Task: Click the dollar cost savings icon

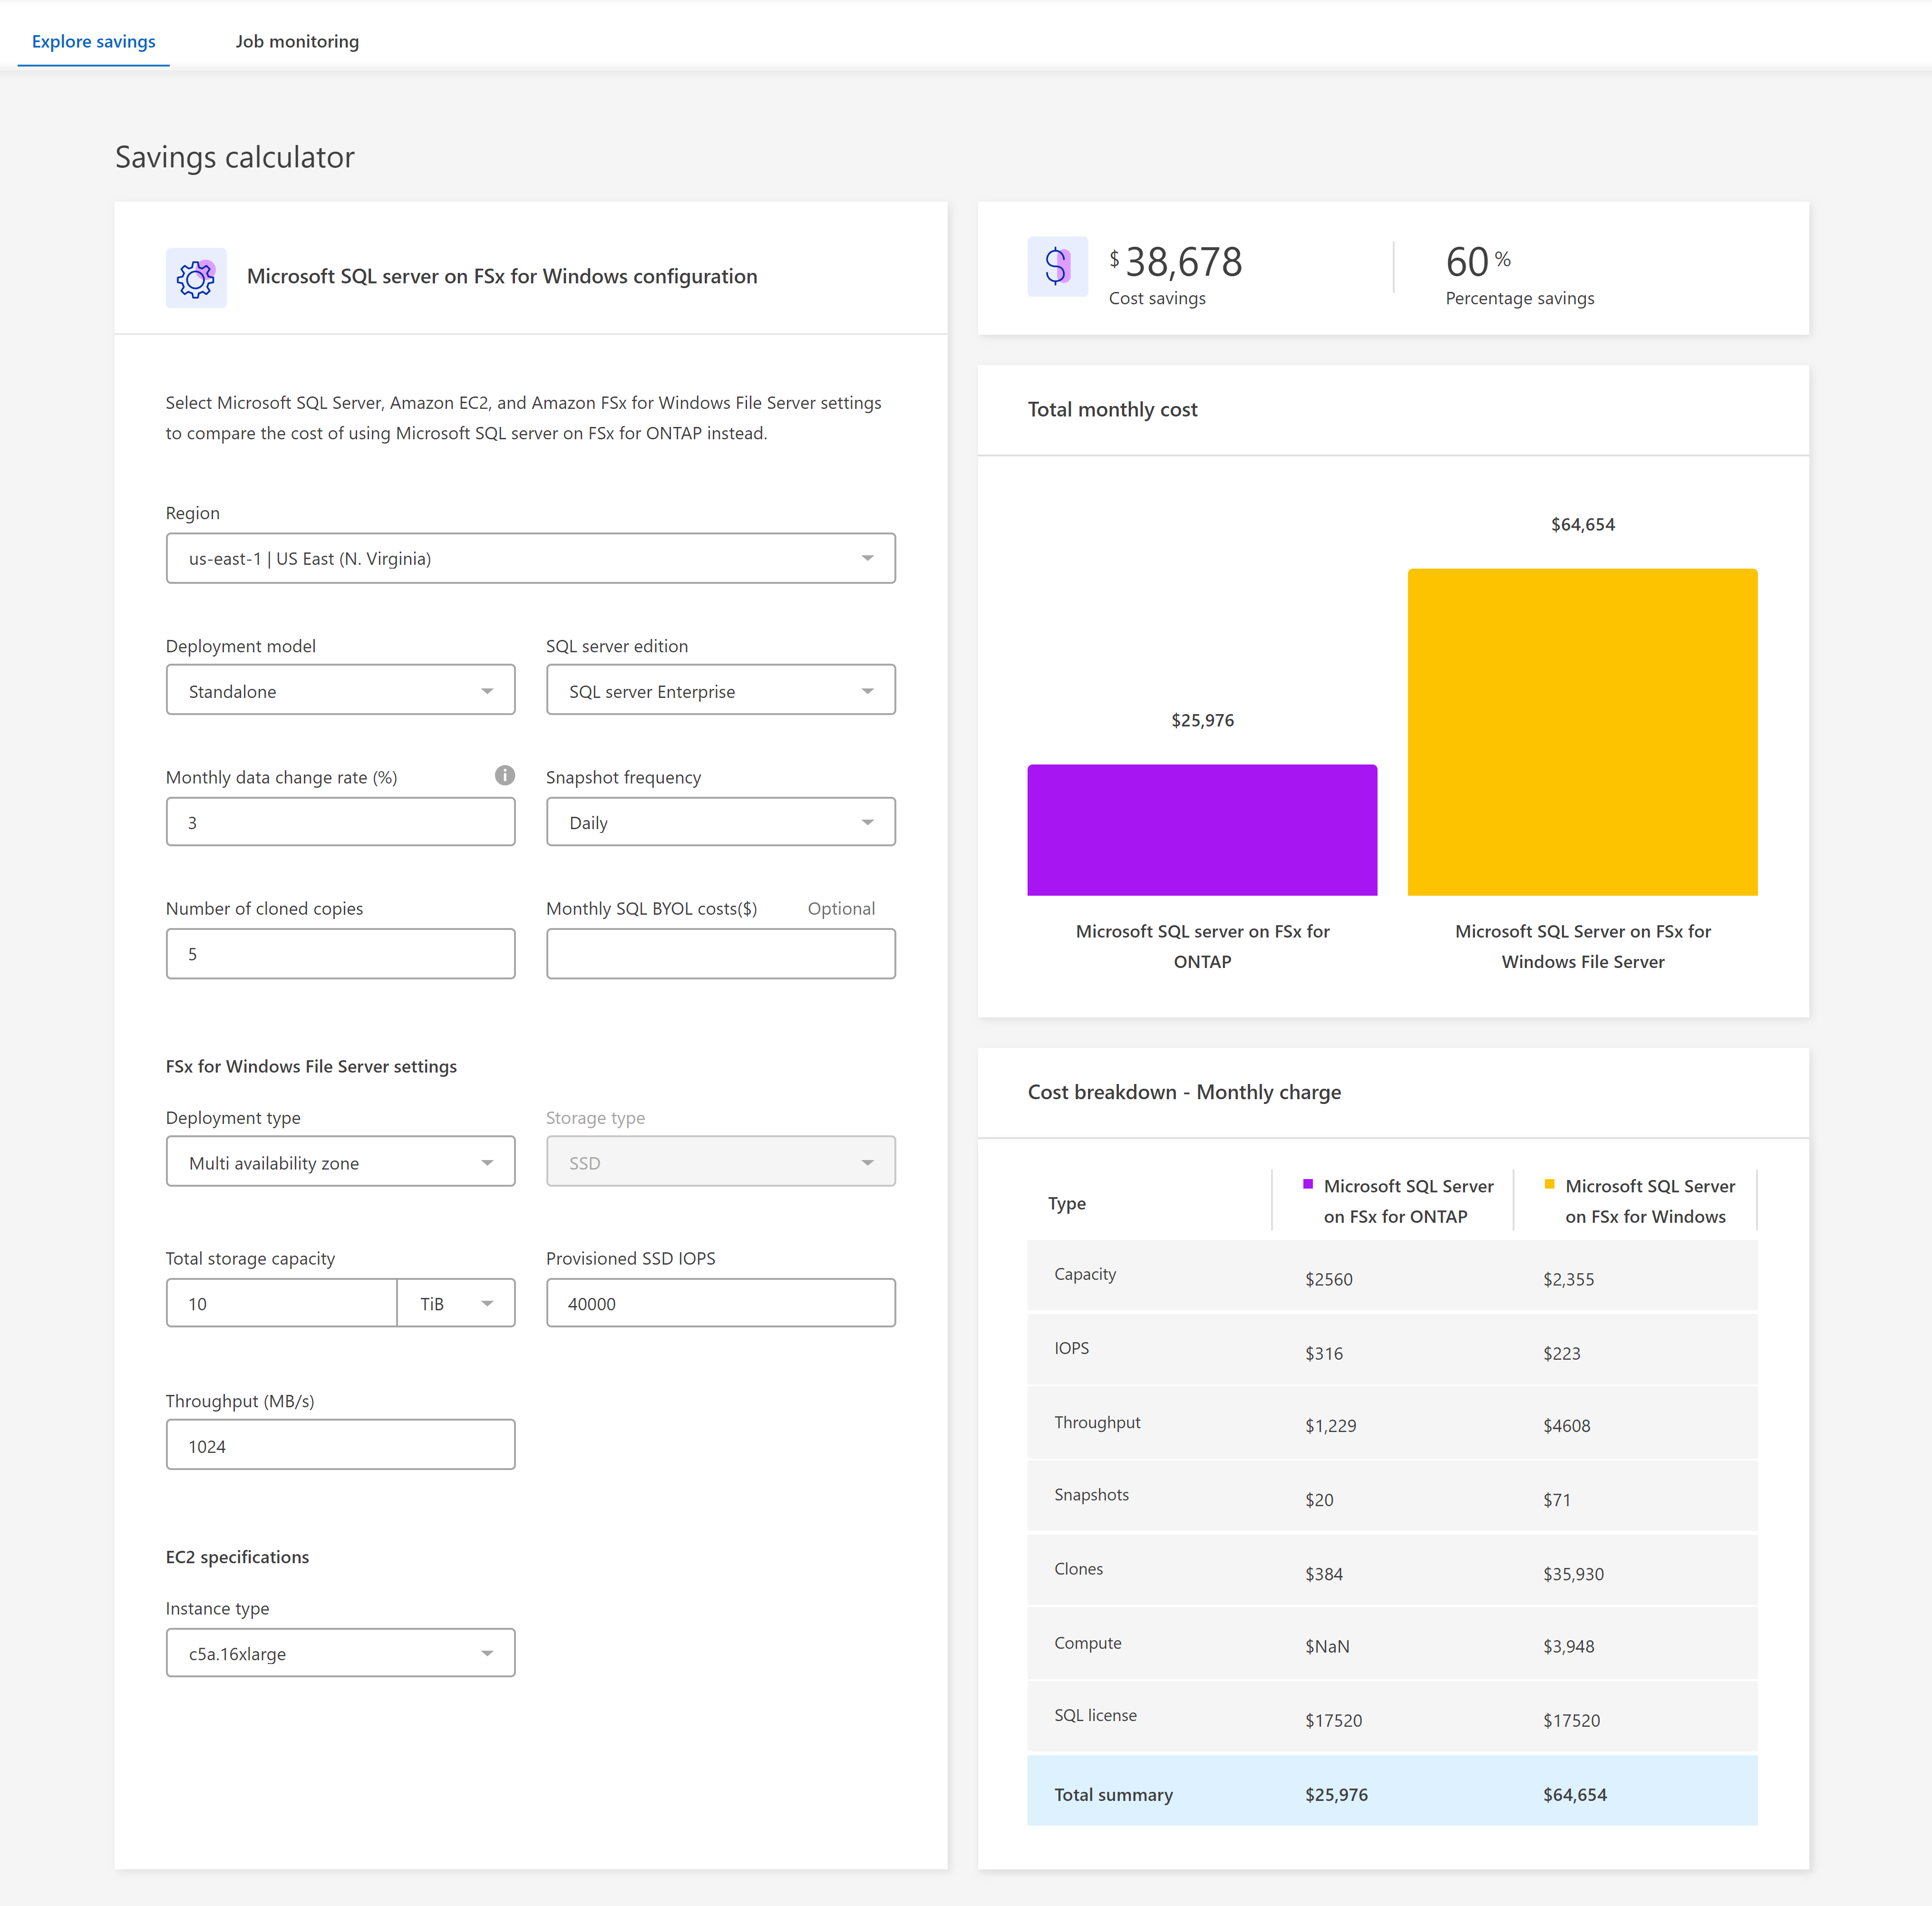Action: point(1057,267)
